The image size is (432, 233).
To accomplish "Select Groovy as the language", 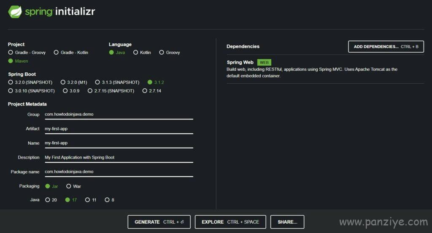I will pyautogui.click(x=170, y=53).
